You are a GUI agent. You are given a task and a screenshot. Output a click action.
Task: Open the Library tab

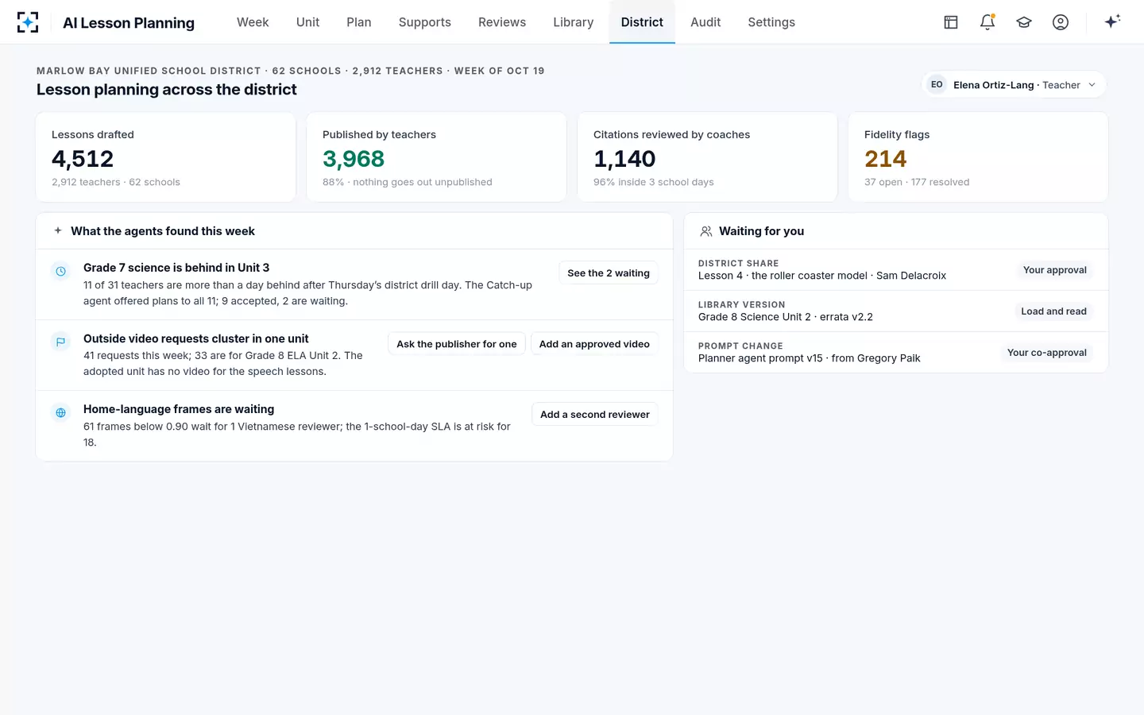pyautogui.click(x=574, y=22)
